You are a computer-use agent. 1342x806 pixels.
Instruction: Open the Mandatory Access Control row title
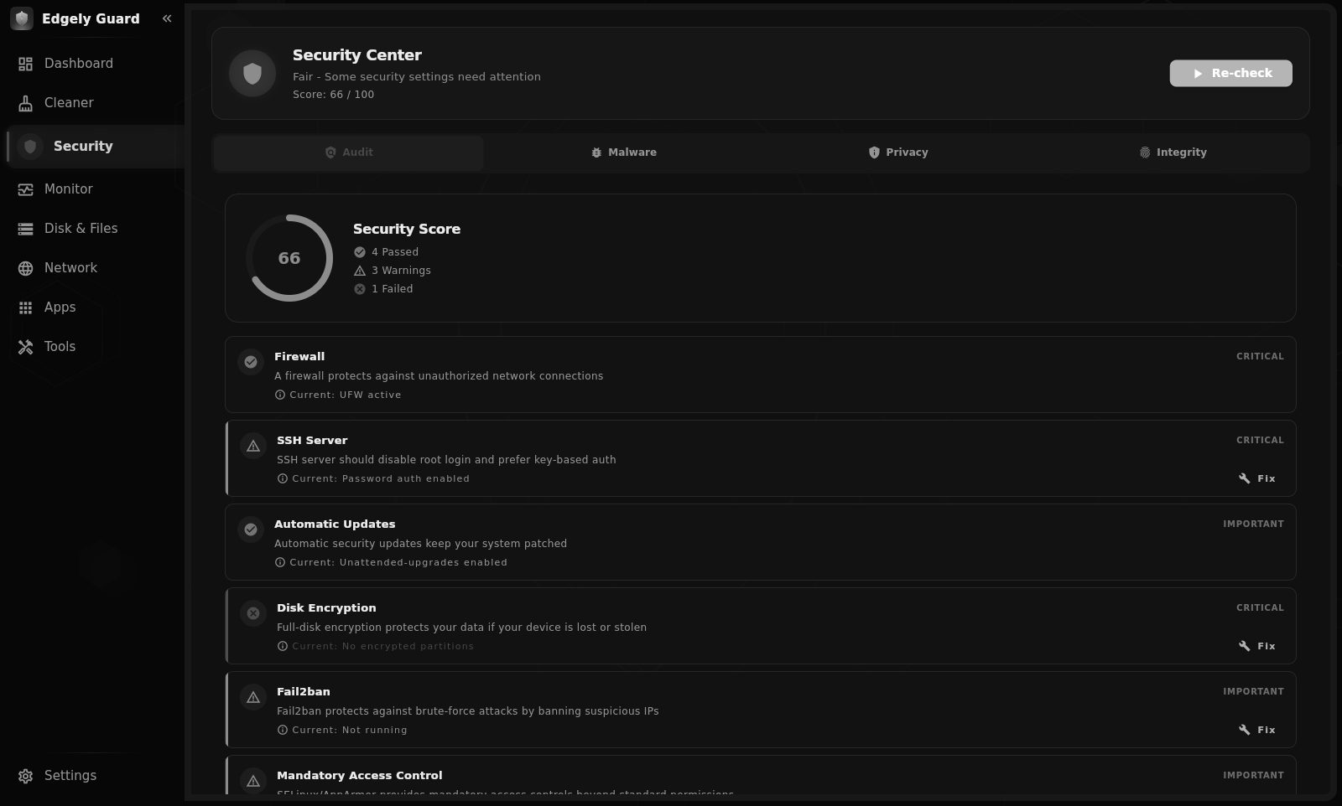pyautogui.click(x=360, y=776)
